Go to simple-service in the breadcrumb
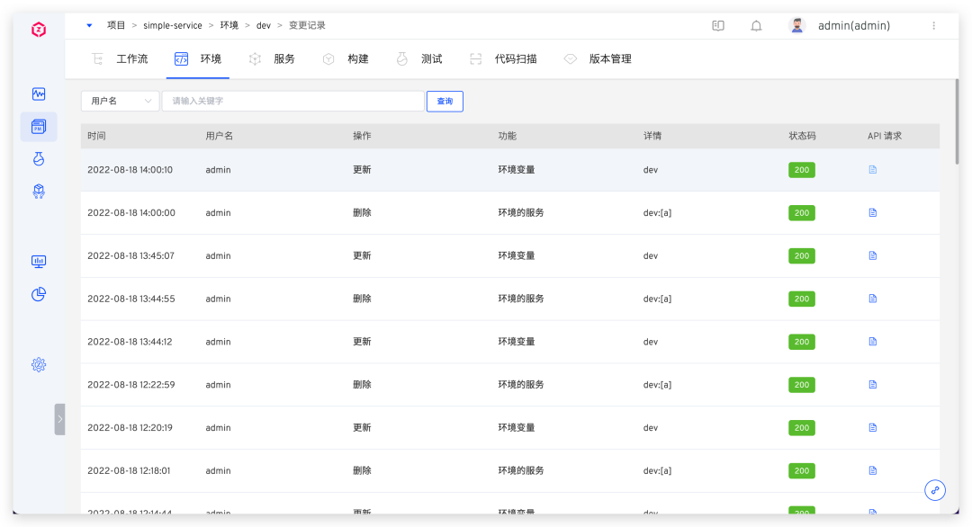This screenshot has width=972, height=527. tap(172, 25)
